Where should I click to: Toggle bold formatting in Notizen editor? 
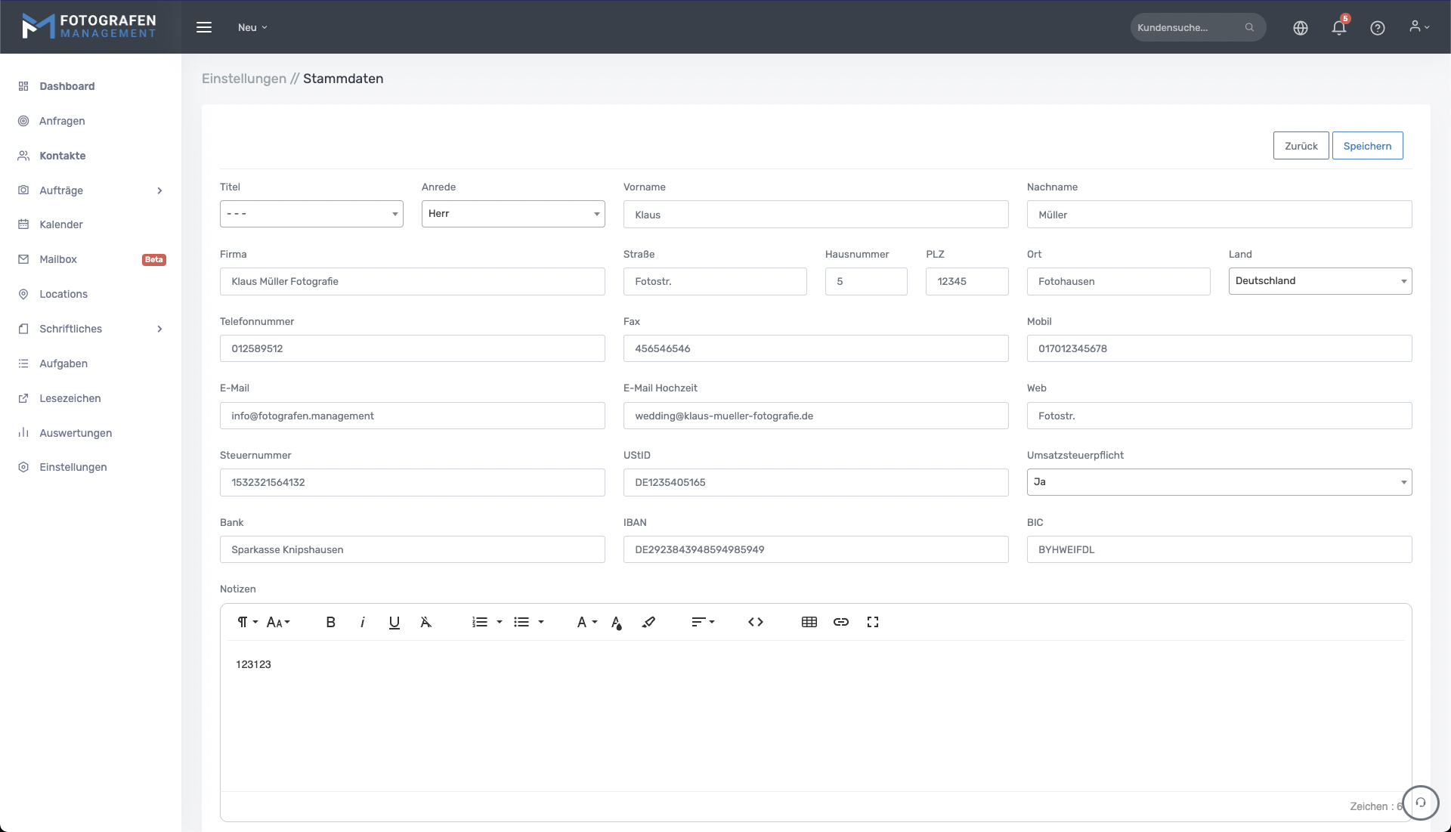[x=330, y=622]
